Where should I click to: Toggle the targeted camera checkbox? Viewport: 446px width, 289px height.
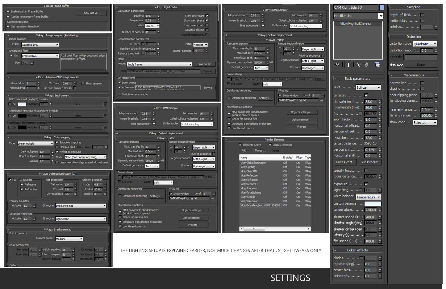coord(366,96)
